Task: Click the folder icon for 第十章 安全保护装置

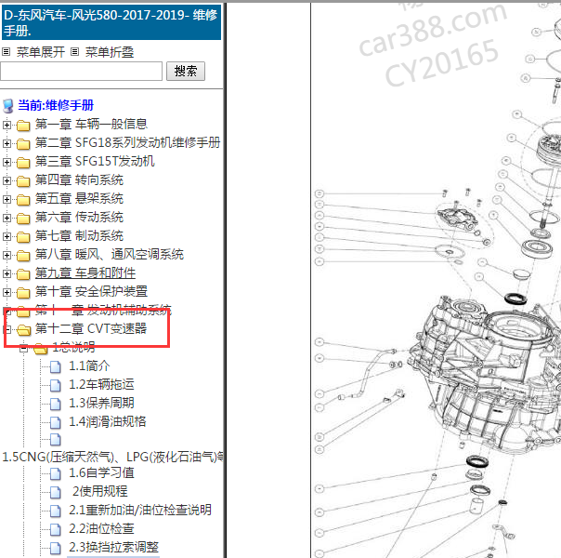Action: tap(23, 293)
